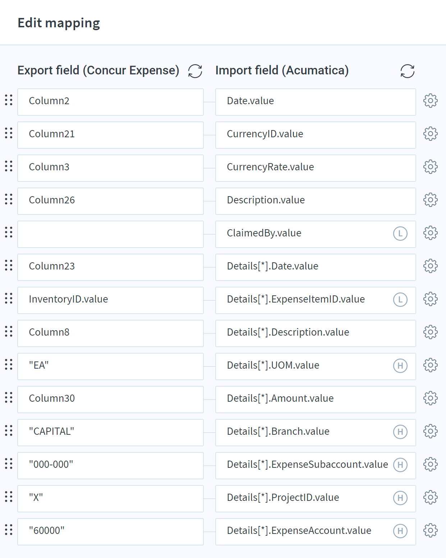Edit the InventoryID.value export field
The height and width of the screenshot is (558, 446).
coord(110,300)
